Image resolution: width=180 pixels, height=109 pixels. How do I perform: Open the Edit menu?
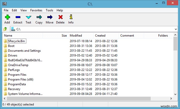tap(14, 10)
